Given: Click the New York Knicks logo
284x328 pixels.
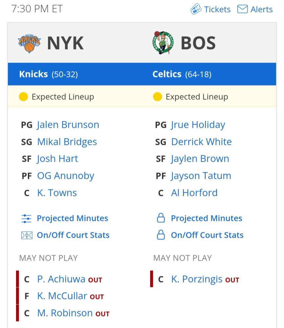Looking at the screenshot, I should coord(29,43).
